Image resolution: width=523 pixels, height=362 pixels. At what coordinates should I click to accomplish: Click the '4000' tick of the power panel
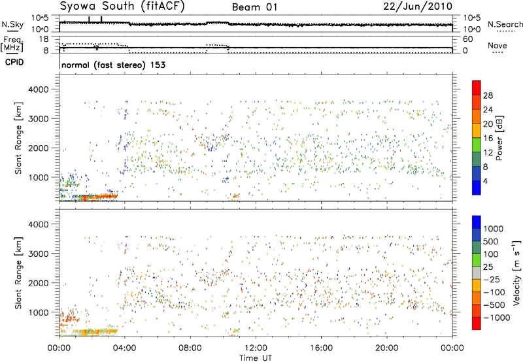pyautogui.click(x=38, y=90)
